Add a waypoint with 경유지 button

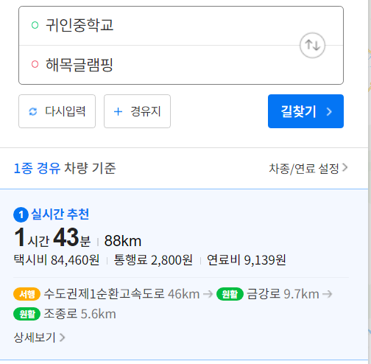pos(137,111)
